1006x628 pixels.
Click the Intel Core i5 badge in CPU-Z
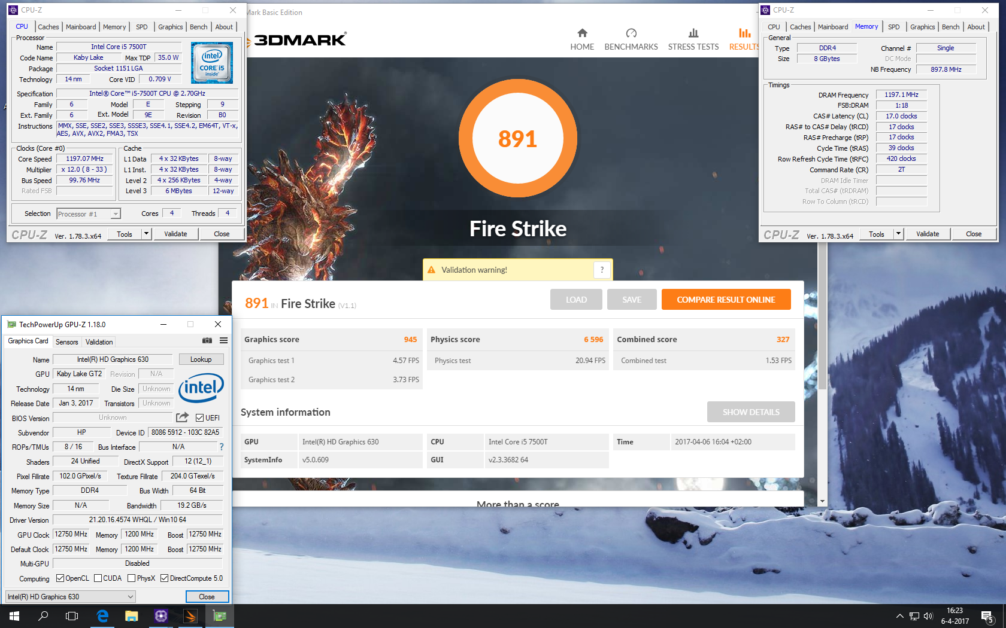[212, 63]
